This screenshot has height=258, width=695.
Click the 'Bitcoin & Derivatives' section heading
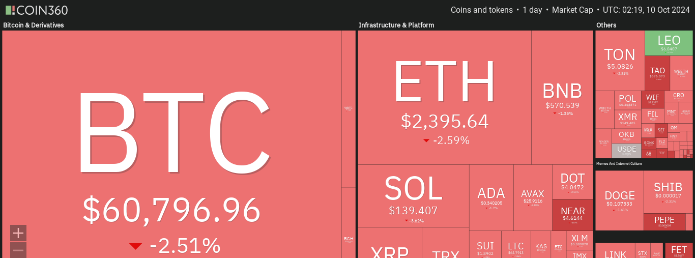click(34, 25)
